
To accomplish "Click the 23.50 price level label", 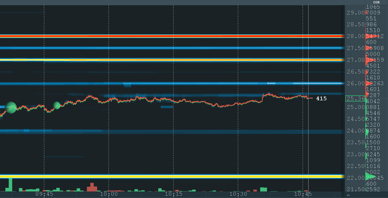I will coord(356,143).
